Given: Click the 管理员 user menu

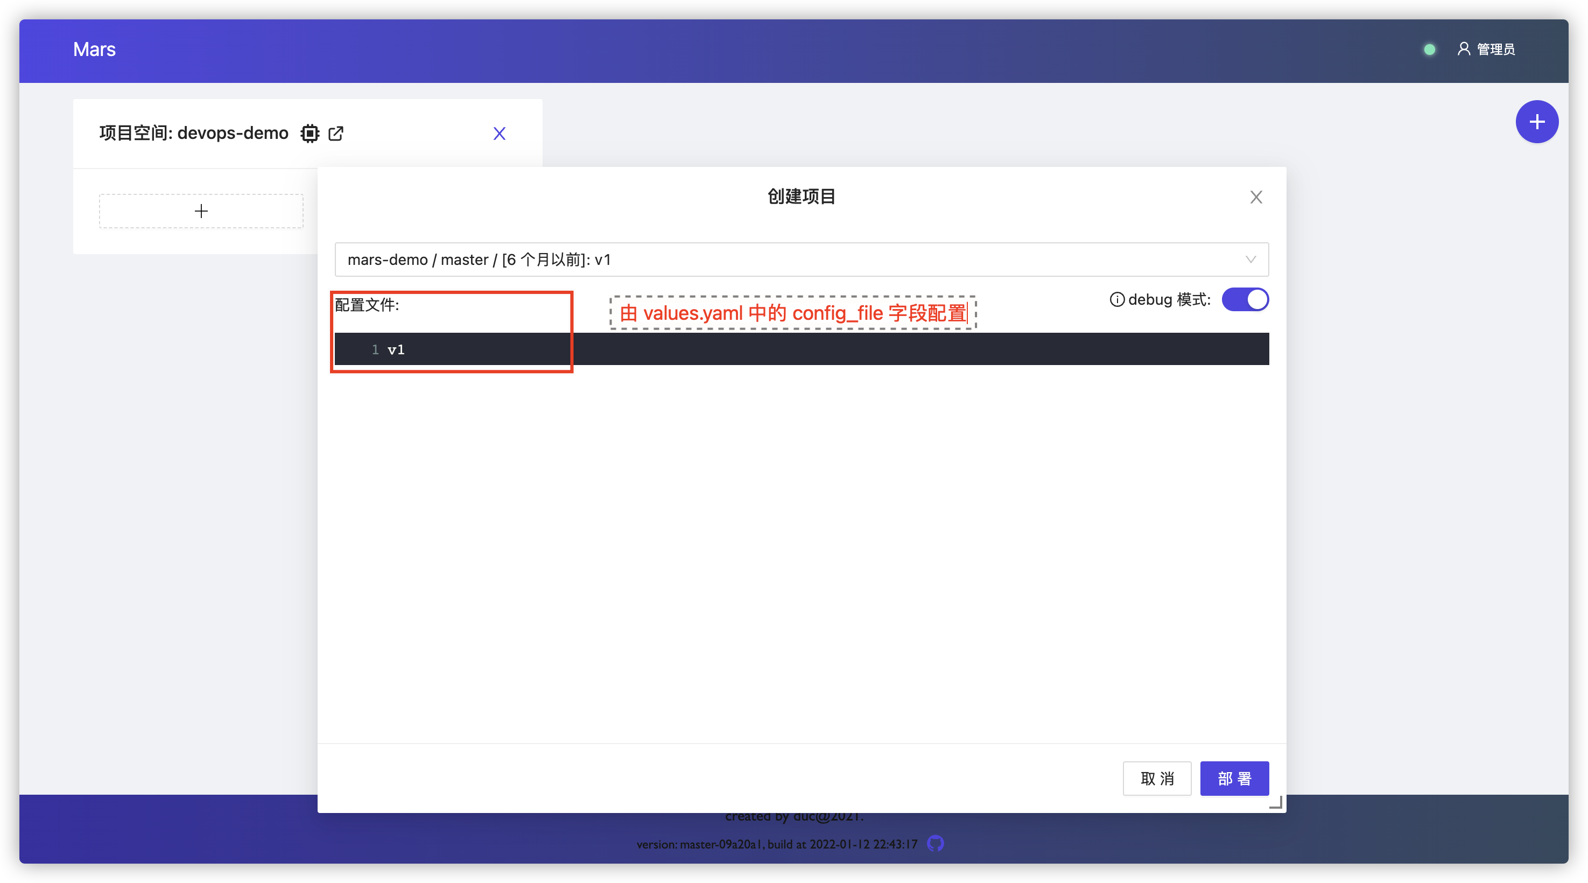Looking at the screenshot, I should (x=1486, y=50).
